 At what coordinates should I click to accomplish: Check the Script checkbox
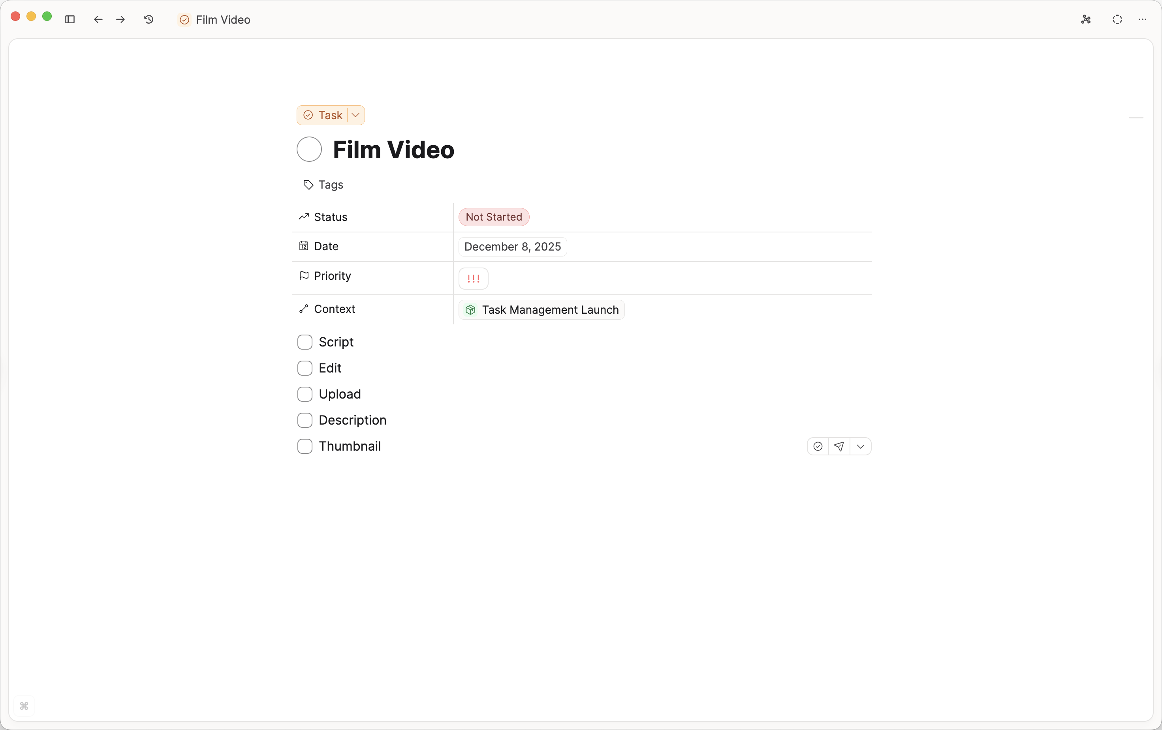[305, 343]
